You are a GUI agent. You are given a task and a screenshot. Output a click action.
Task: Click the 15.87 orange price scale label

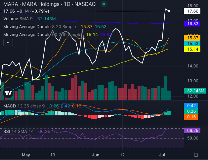(192, 38)
